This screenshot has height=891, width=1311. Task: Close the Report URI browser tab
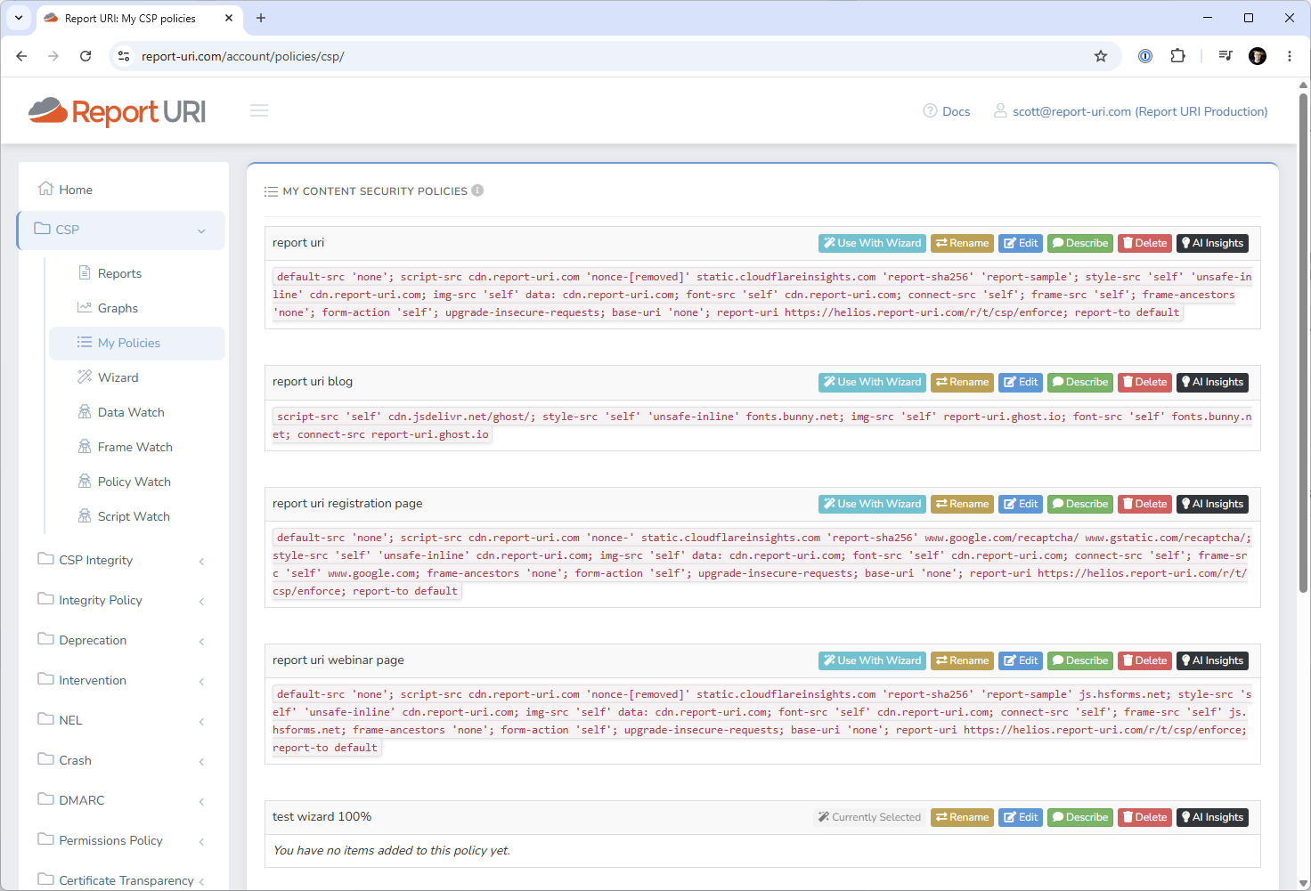point(229,18)
